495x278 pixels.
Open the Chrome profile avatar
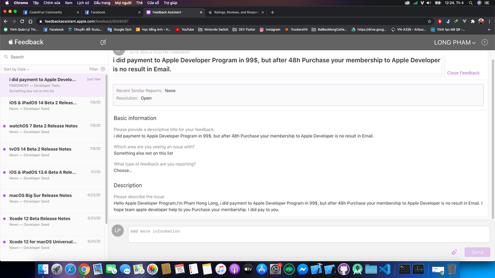481,22
